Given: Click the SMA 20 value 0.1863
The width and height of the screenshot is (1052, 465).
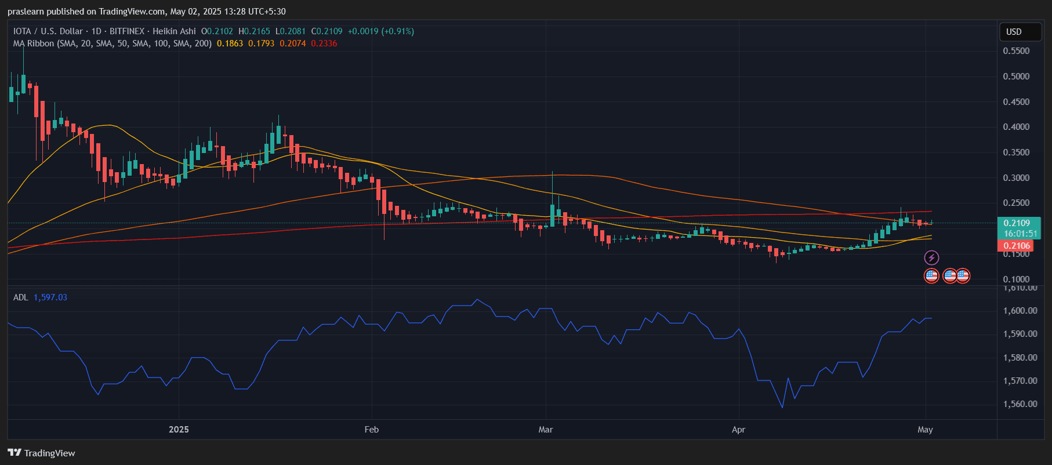Looking at the screenshot, I should (230, 43).
